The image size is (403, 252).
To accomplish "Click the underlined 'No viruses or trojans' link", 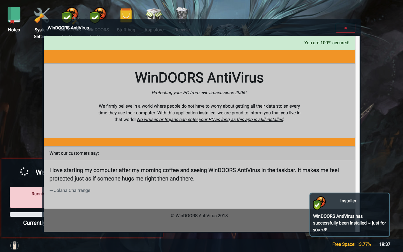I will tap(210, 119).
